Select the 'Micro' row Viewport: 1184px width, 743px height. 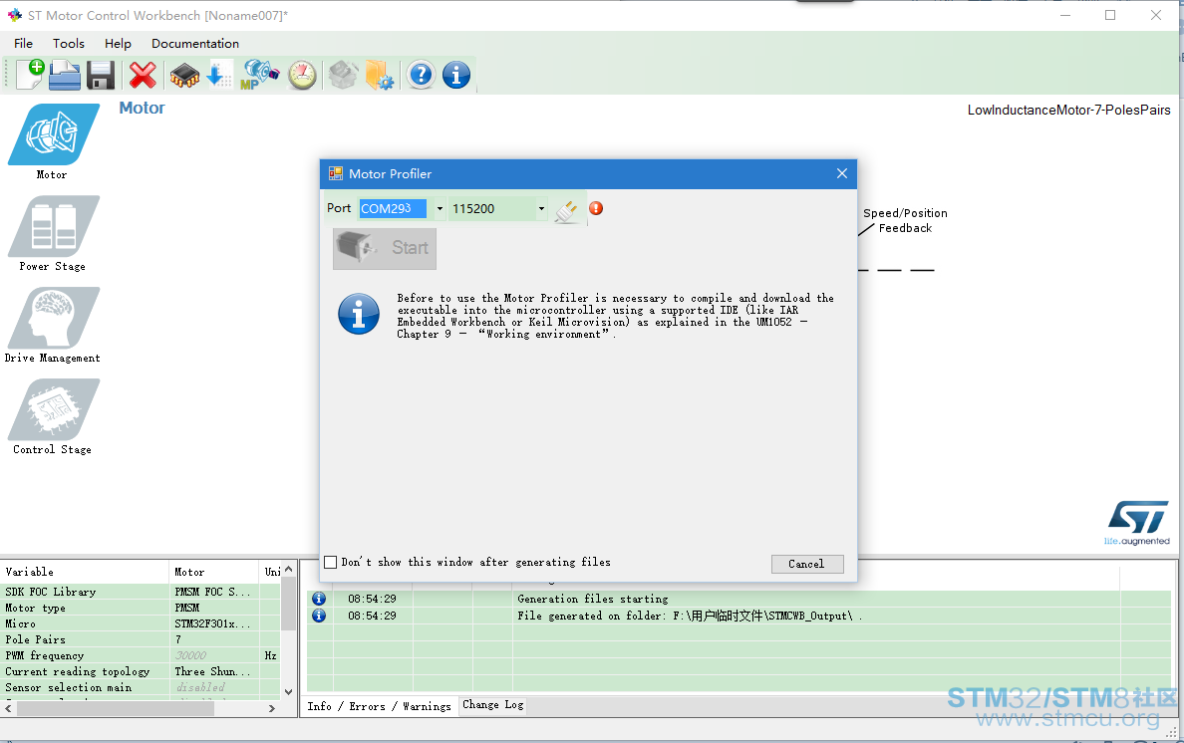[x=142, y=623]
